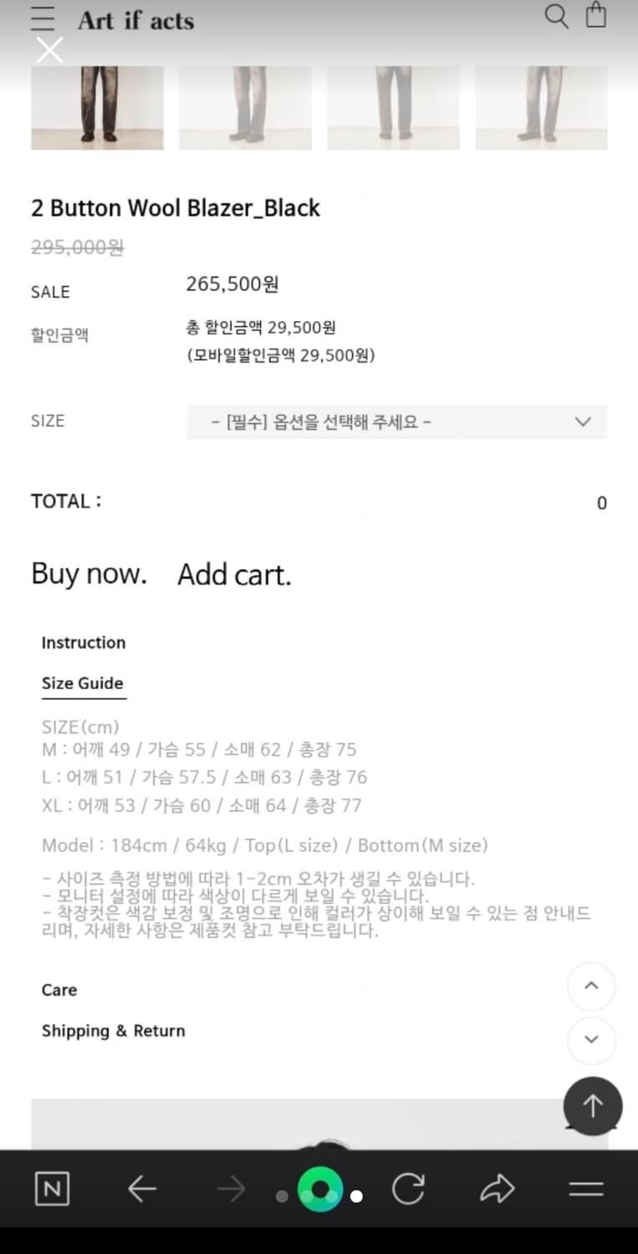The width and height of the screenshot is (638, 1254).
Task: Open the shopping bag cart icon
Action: point(596,15)
